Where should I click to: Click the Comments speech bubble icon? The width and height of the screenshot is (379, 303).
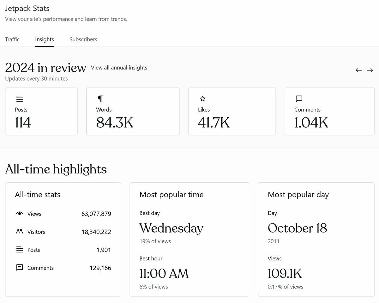tap(299, 98)
